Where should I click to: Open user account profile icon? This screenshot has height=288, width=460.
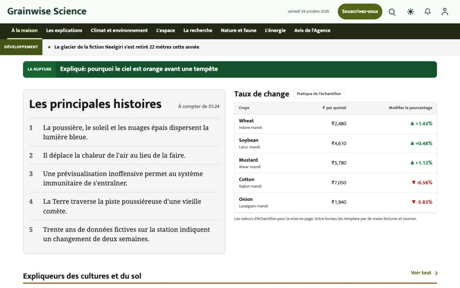click(x=445, y=12)
